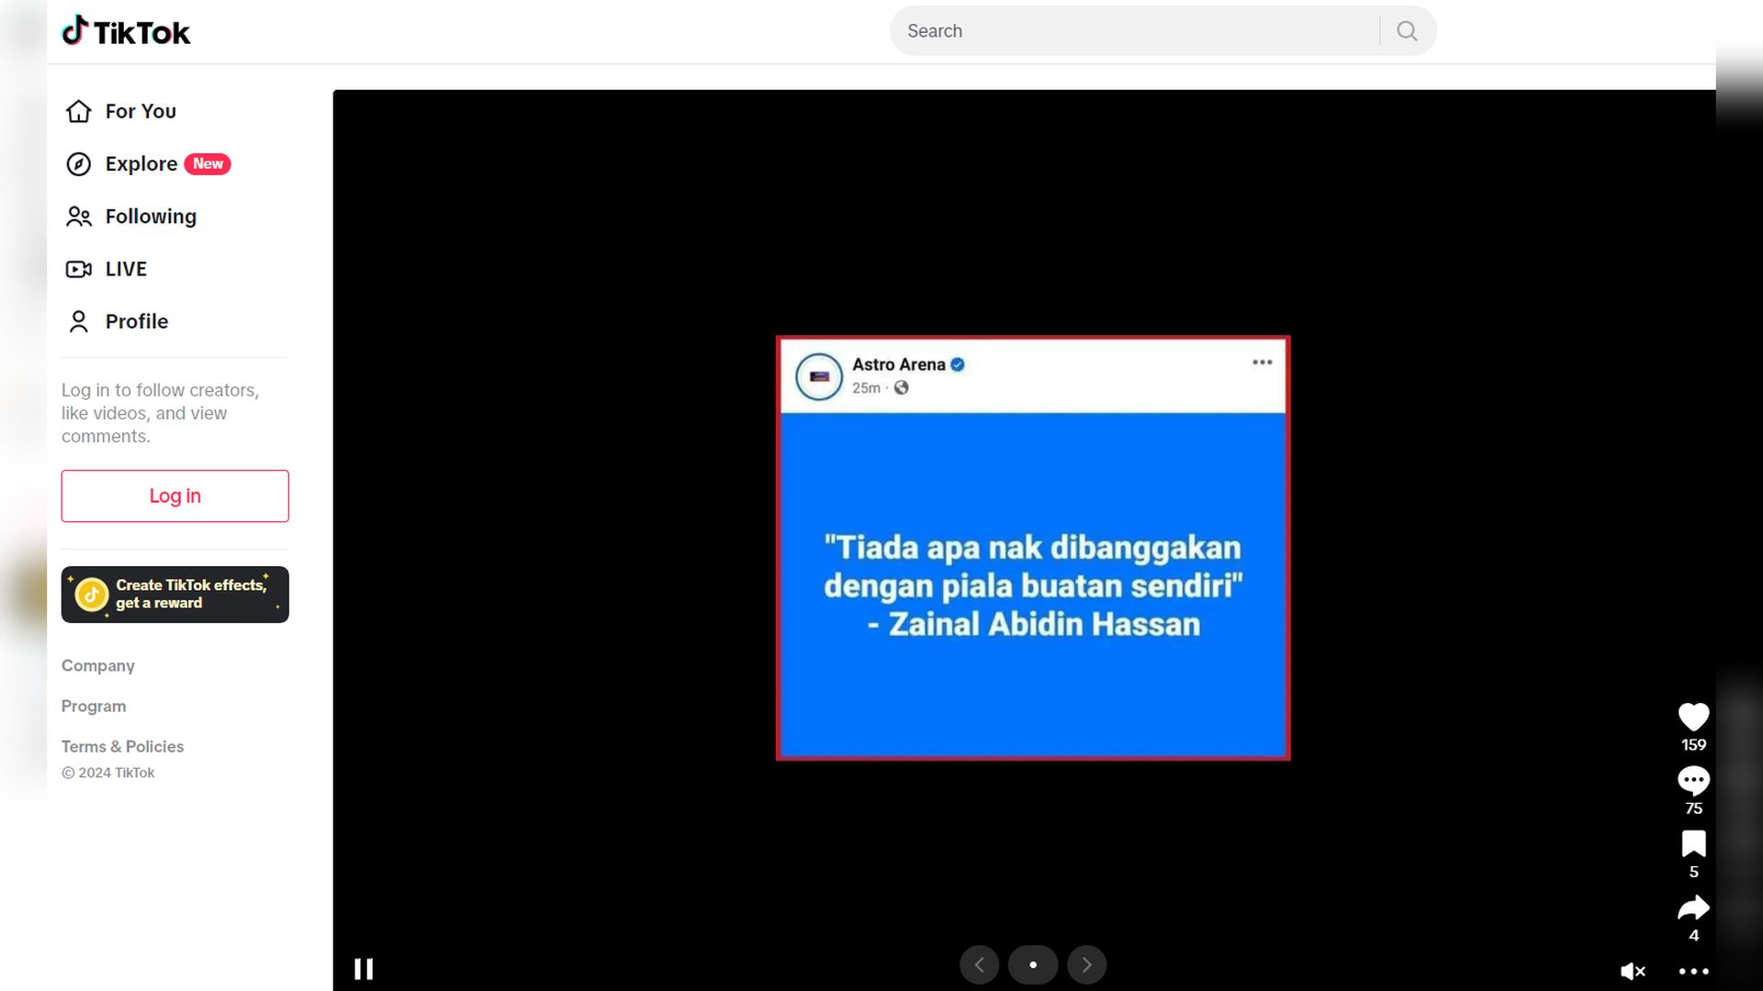Screen dimensions: 1763x991
Task: Open the LIVE section
Action: point(125,269)
